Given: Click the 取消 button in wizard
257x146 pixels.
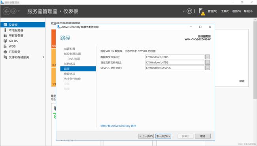Looking at the screenshot, I should (203, 136).
